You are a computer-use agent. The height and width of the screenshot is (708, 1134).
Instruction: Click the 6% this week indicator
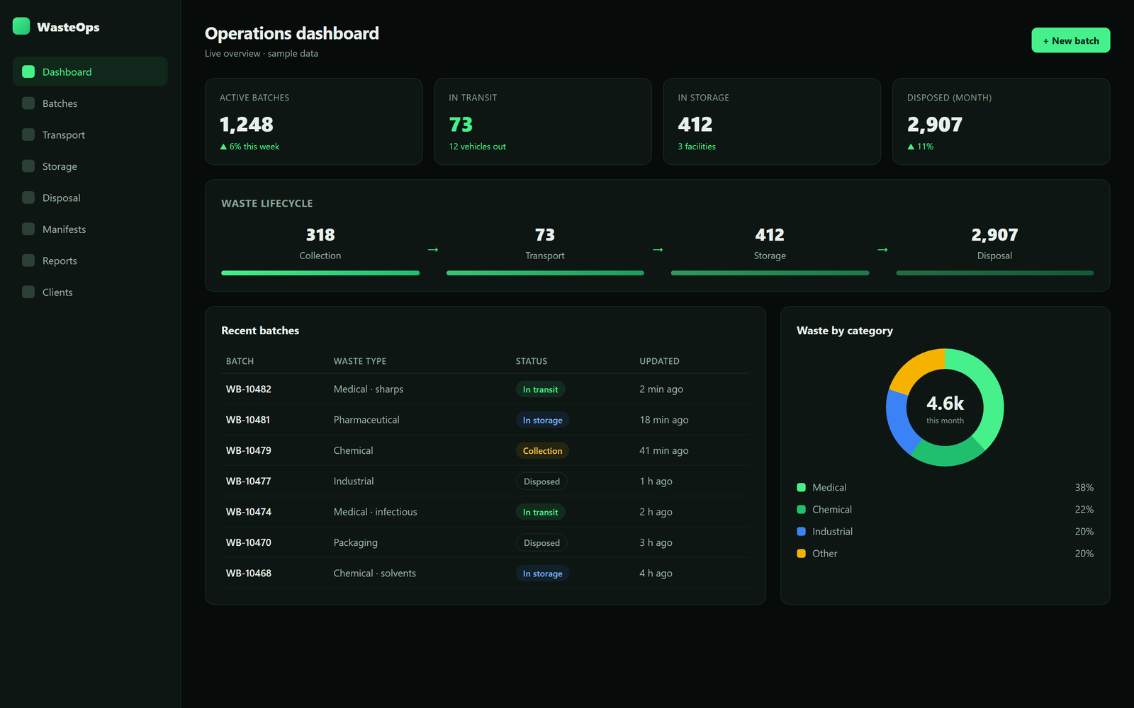click(x=249, y=147)
